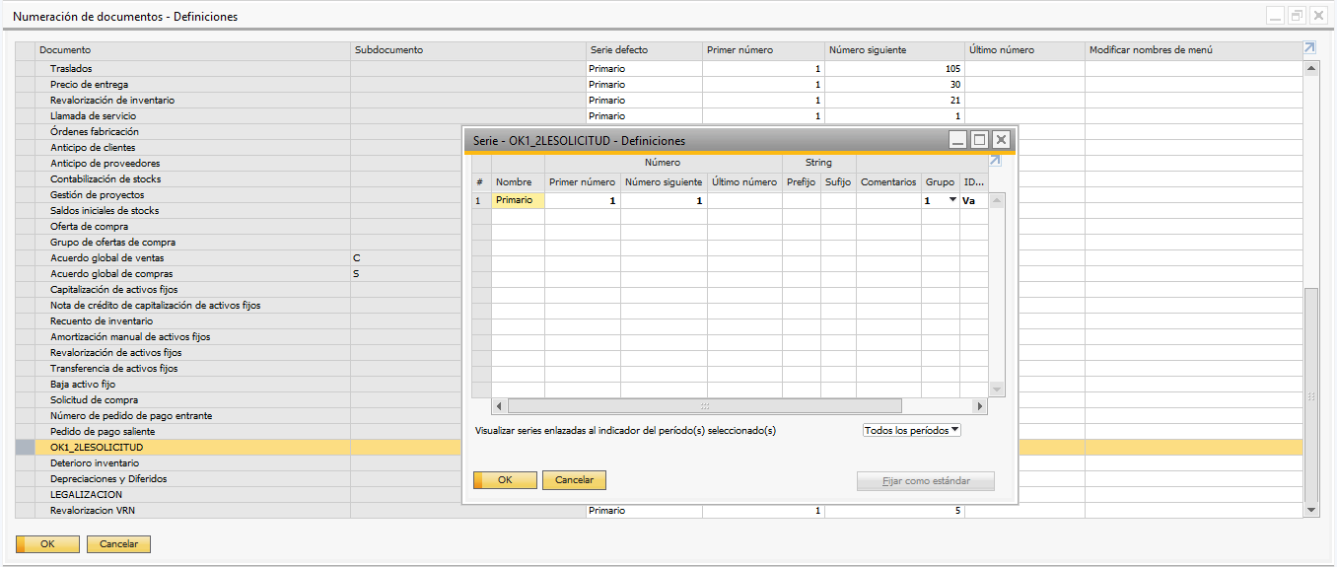
Task: Click the main list's scroll-up arrow
Action: [x=1311, y=69]
